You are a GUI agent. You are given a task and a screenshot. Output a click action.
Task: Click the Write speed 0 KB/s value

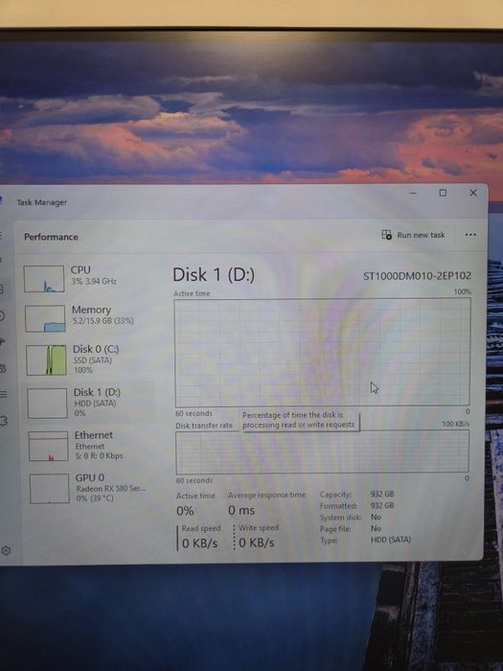pyautogui.click(x=257, y=544)
